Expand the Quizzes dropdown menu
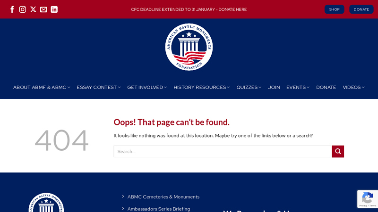The height and width of the screenshot is (212, 378). point(249,87)
